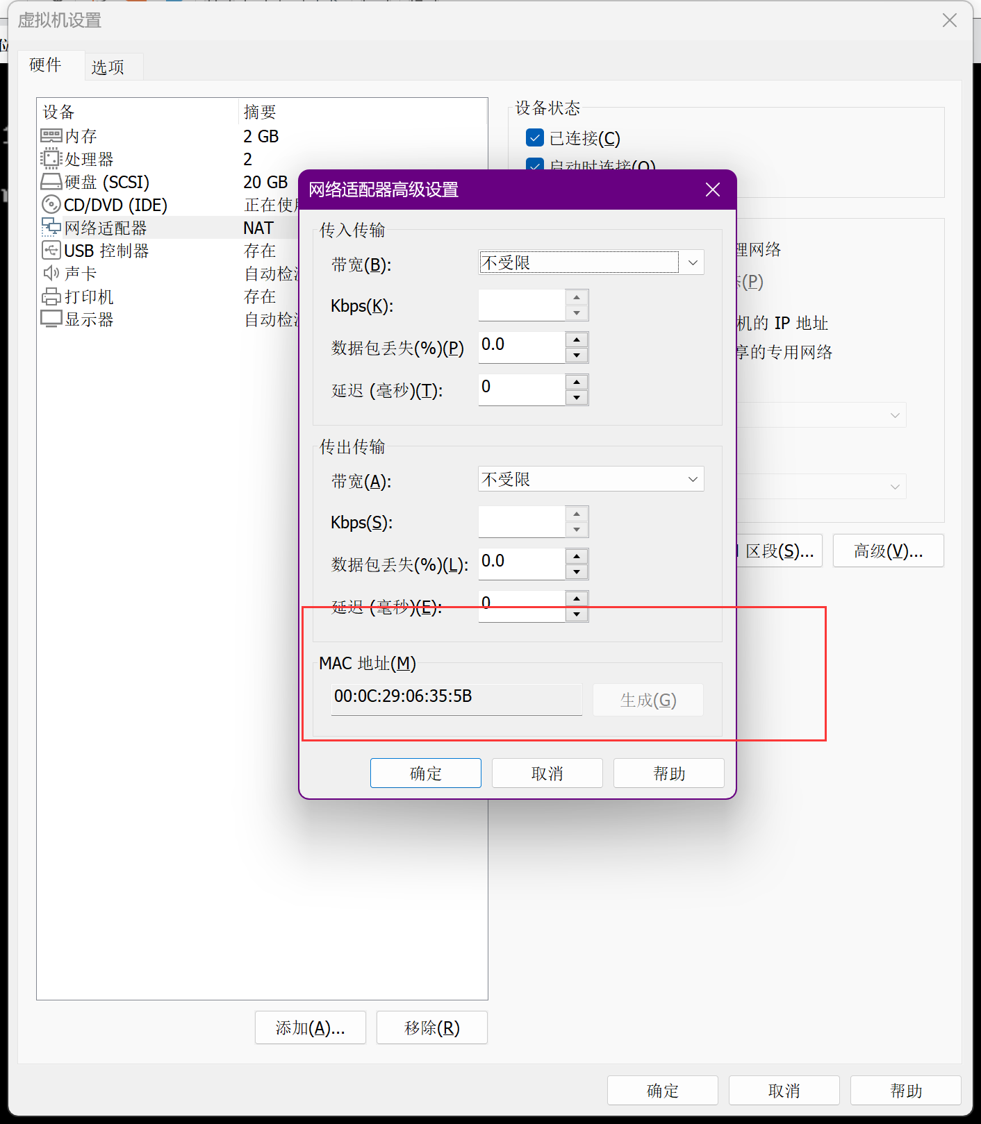Increase incoming packet loss 数据包丢失(P)

577,339
